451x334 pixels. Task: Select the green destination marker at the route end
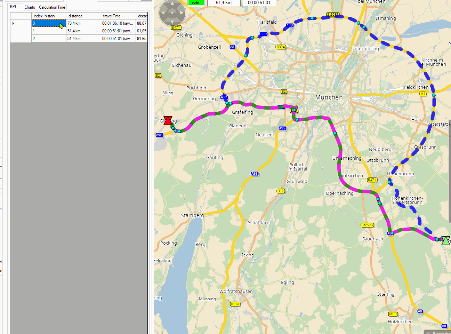coord(445,240)
